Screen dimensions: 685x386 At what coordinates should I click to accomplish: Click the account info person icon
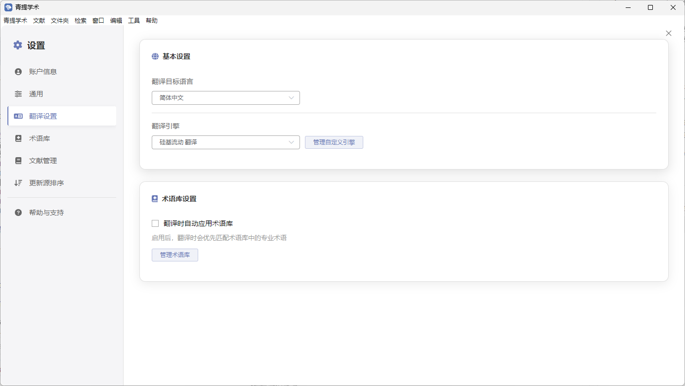coord(18,72)
